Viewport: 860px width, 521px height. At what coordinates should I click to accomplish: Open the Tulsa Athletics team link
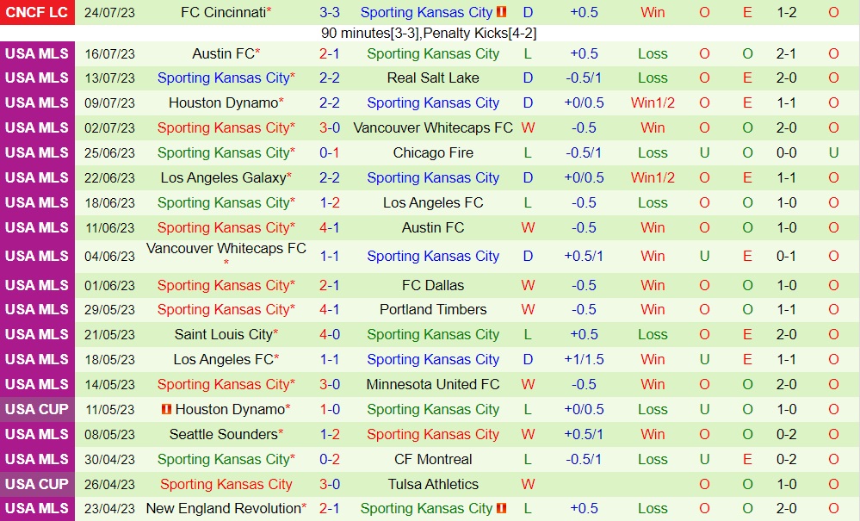coord(433,484)
